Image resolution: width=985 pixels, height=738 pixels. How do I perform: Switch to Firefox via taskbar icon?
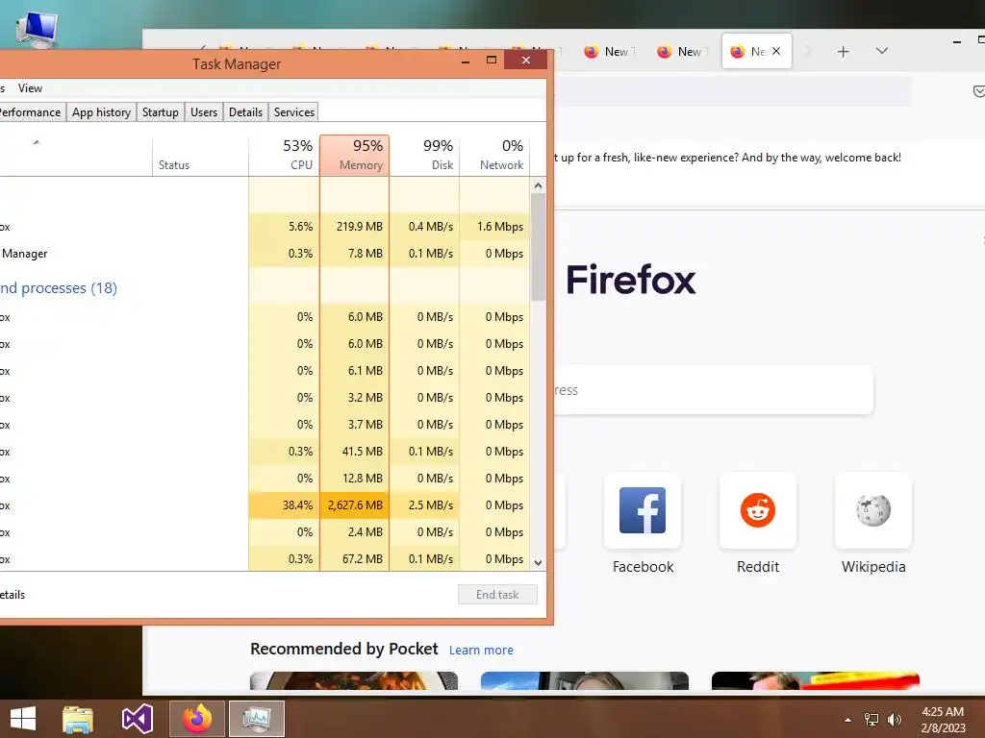(x=197, y=719)
